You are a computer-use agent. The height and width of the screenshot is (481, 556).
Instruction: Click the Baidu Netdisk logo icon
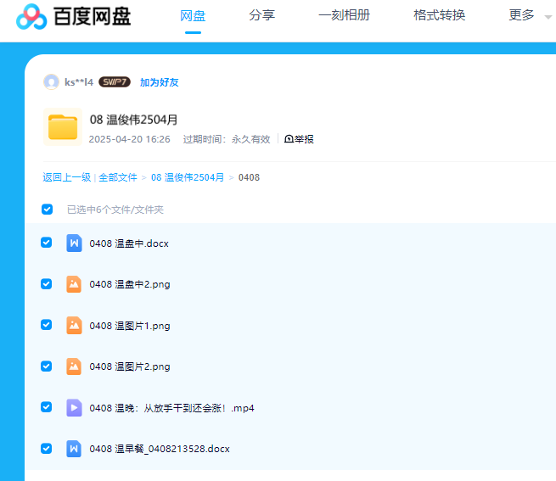click(31, 16)
